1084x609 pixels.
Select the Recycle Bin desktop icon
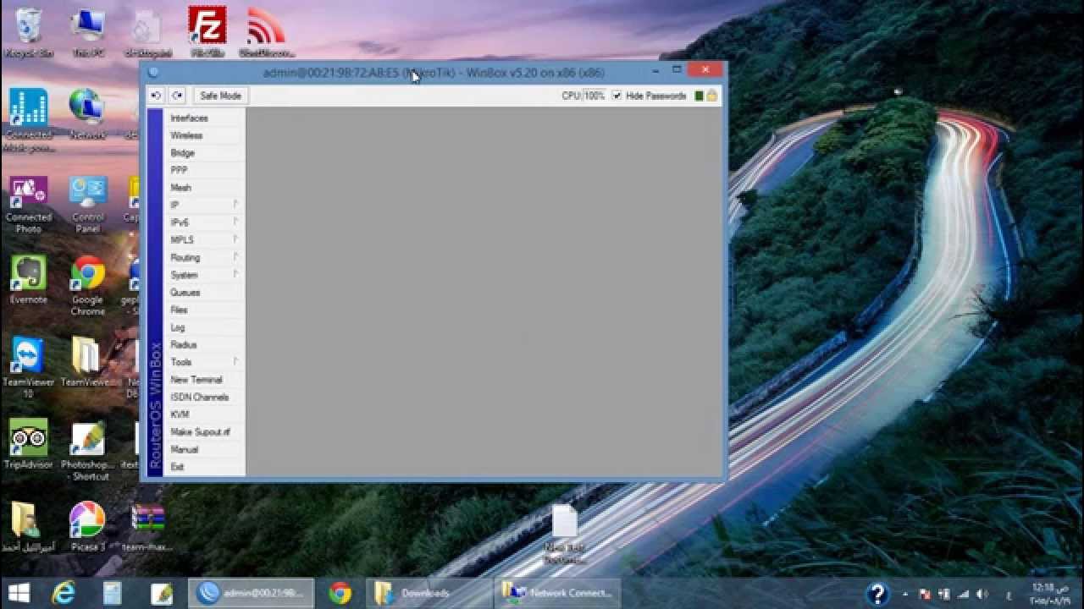(28, 32)
